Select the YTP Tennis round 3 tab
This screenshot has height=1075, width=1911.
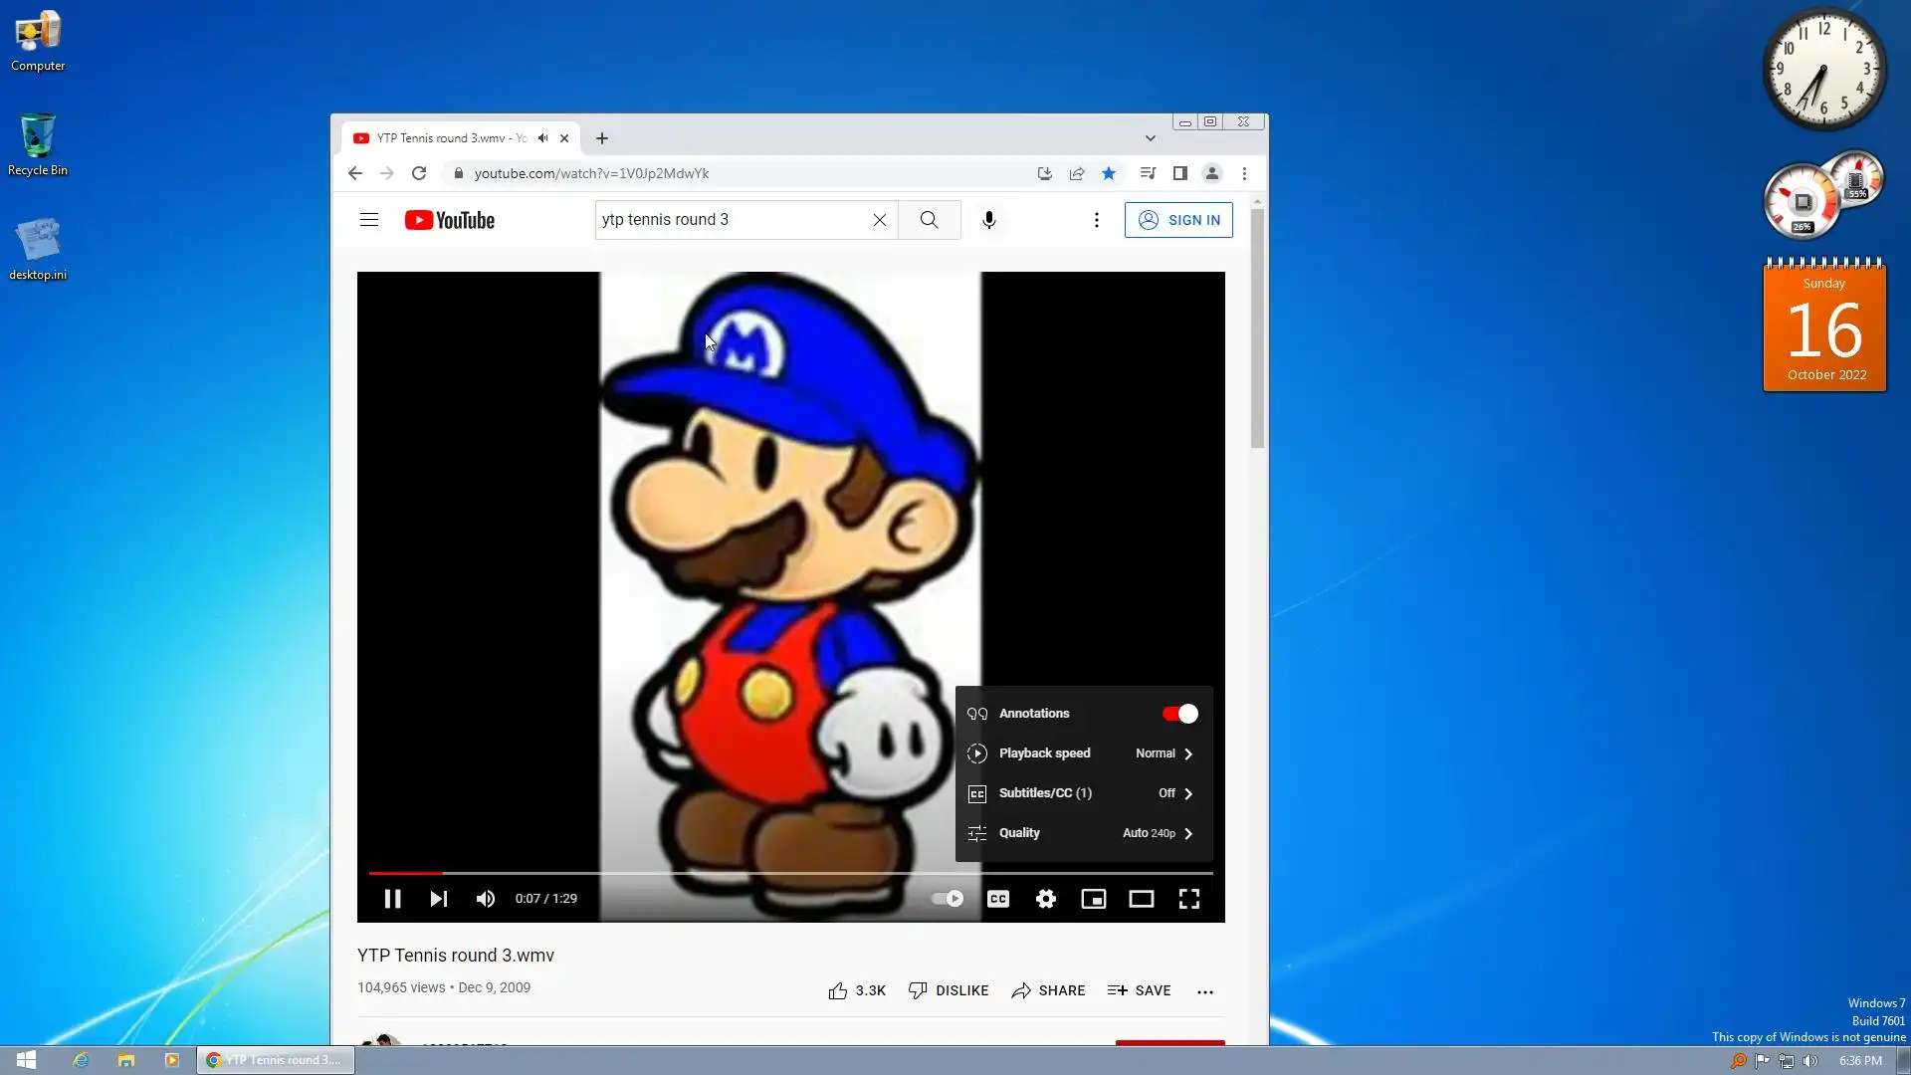450,138
